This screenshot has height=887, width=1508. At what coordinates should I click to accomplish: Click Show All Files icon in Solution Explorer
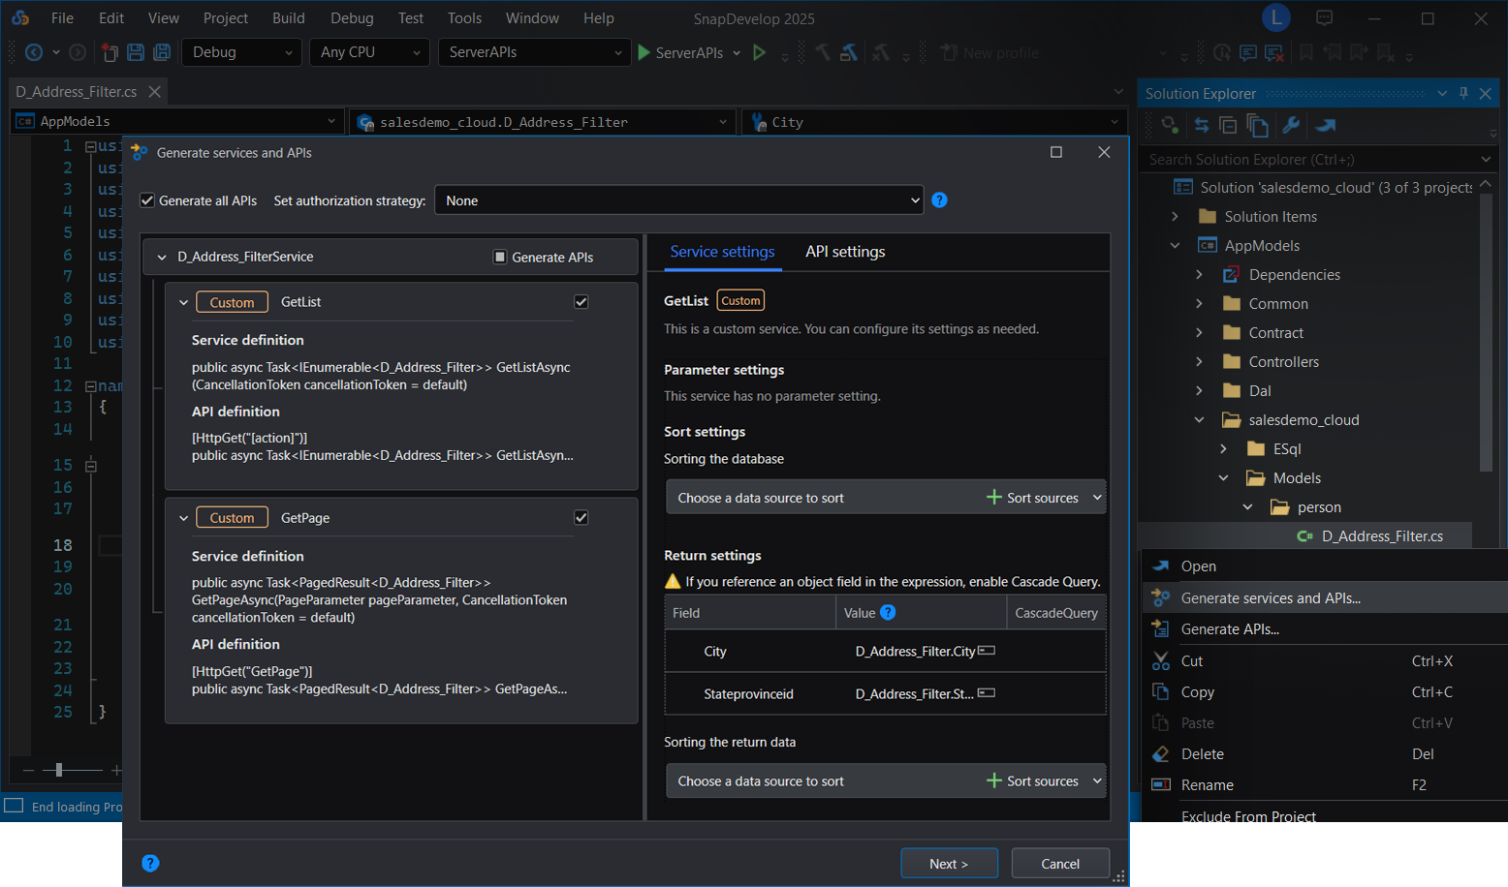(x=1258, y=125)
